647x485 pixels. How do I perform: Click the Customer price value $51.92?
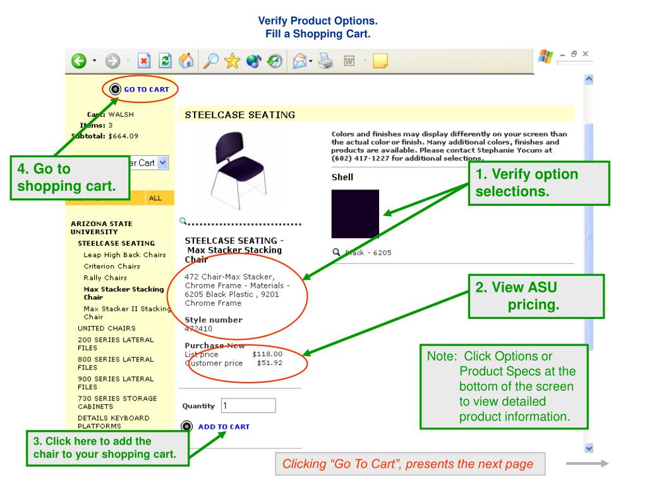point(269,363)
